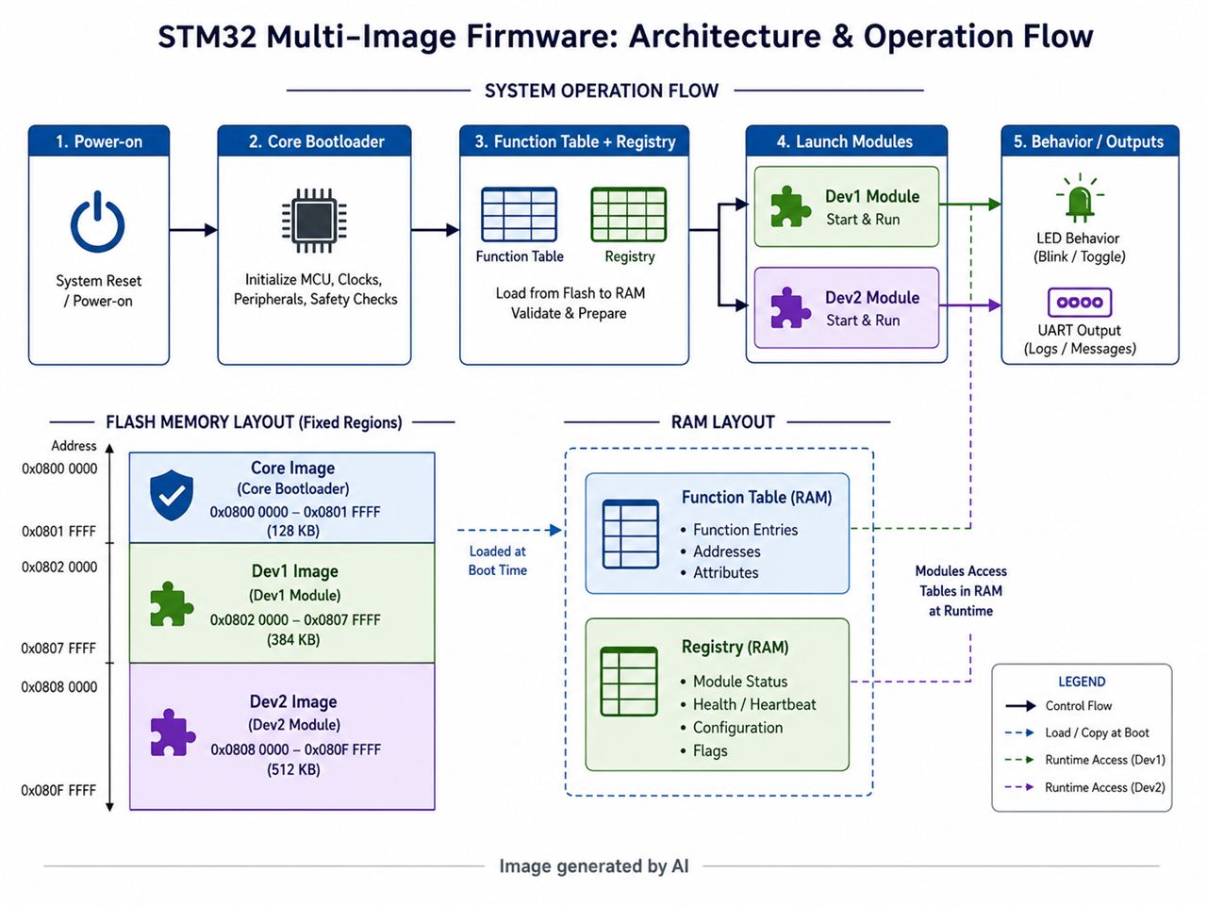
Task: Select 'Runtime Access (Dev2)' in the legend
Action: coord(1085,787)
